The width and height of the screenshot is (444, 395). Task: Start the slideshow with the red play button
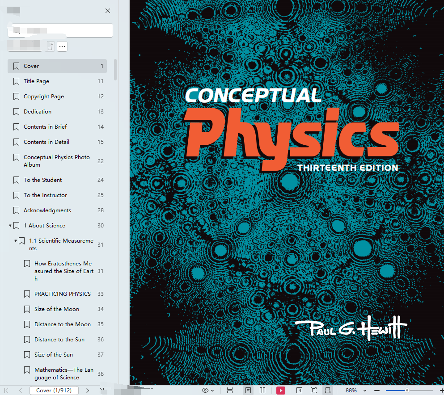coord(281,391)
